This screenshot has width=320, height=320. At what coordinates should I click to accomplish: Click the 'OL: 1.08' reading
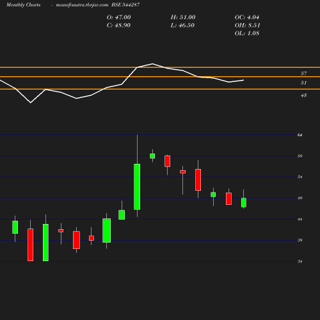(x=247, y=33)
